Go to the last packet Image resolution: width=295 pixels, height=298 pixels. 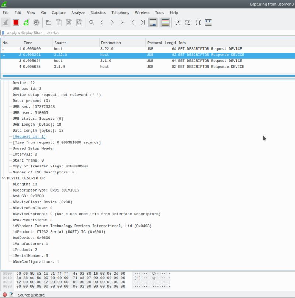coord(142,22)
